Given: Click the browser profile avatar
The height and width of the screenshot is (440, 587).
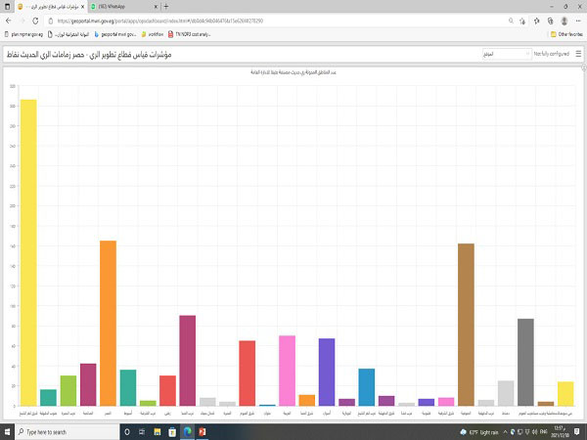Looking at the screenshot, I should [x=564, y=20].
